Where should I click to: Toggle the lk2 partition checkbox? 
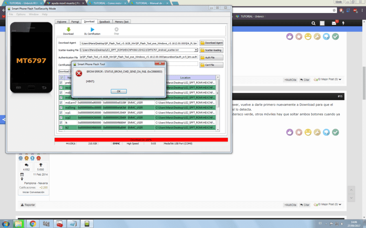(61, 128)
